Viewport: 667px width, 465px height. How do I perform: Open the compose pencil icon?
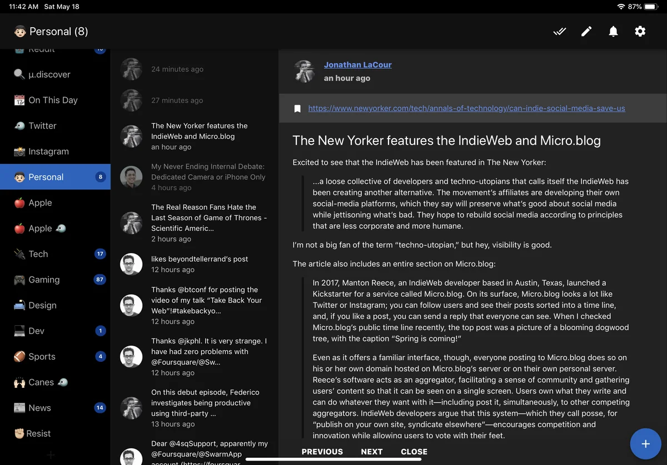click(586, 32)
